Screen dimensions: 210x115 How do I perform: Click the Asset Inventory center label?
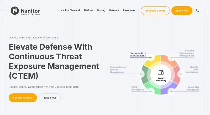[x=161, y=79]
